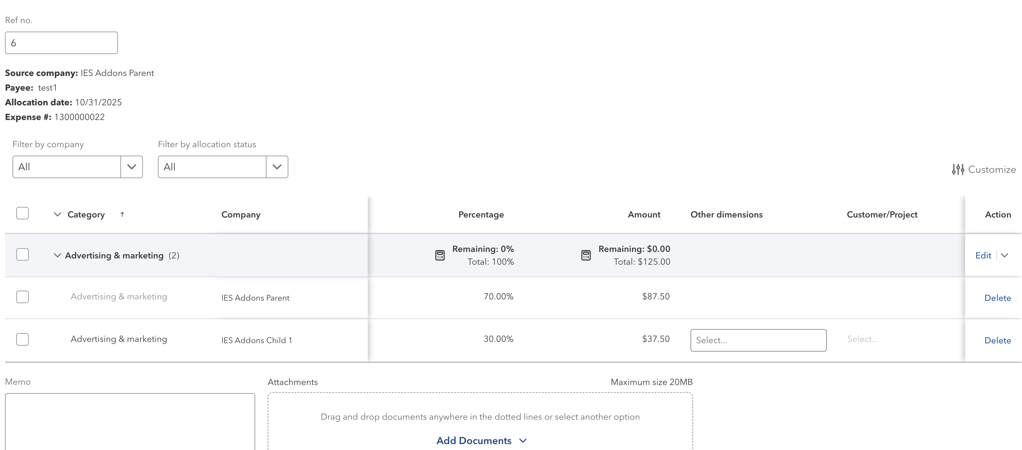Select the IES Addons Child 1 checkbox
The height and width of the screenshot is (450, 1022).
[23, 339]
